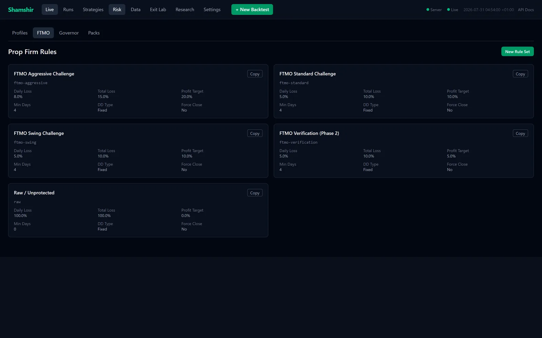Click the Min Days 0 value in Raw card
Viewport: 542px width, 338px height.
15,229
